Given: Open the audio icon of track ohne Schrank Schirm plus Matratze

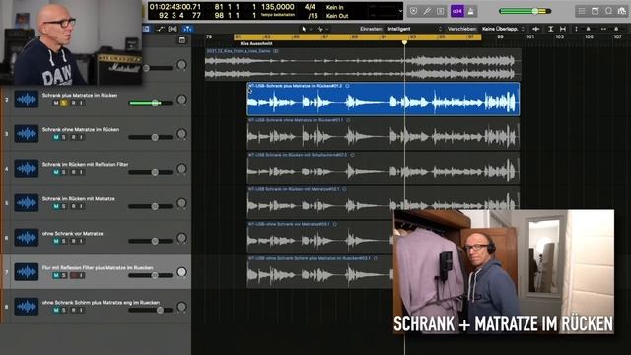Looking at the screenshot, I should (x=27, y=307).
